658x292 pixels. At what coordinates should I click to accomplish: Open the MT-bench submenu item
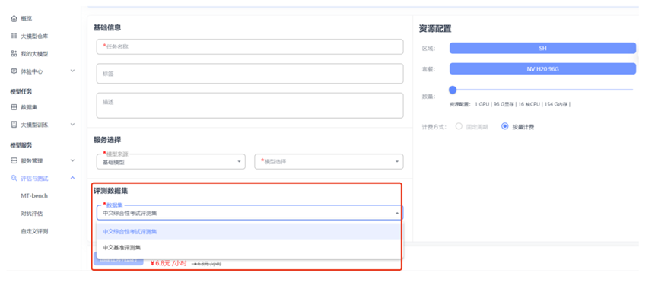(x=34, y=196)
